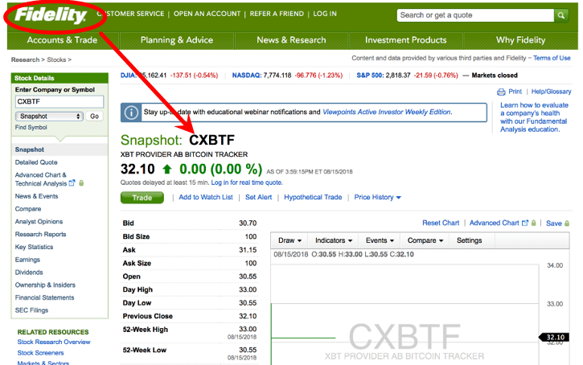583x365 pixels.
Task: Click the Fidelity logo
Action: coord(51,15)
